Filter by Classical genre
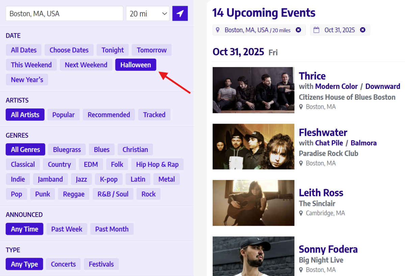The width and height of the screenshot is (405, 276). point(23,164)
